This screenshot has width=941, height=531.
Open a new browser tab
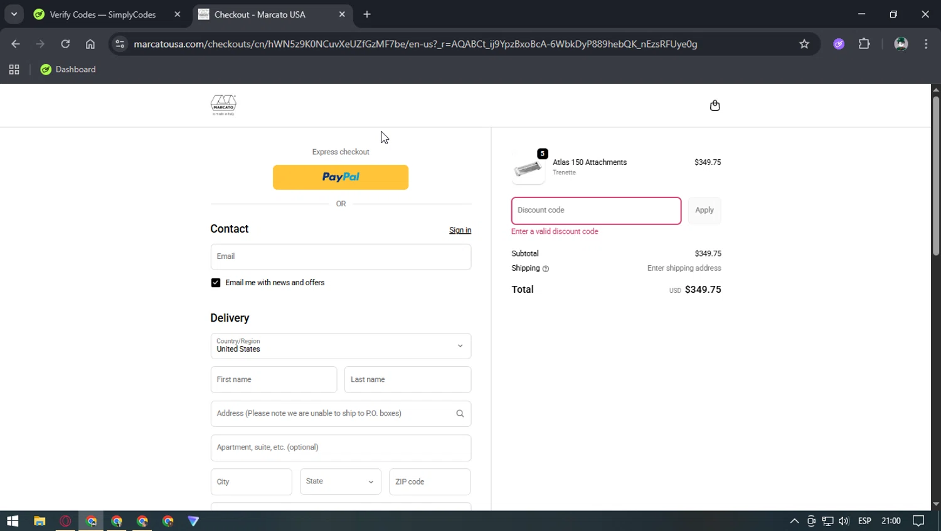pos(367,14)
